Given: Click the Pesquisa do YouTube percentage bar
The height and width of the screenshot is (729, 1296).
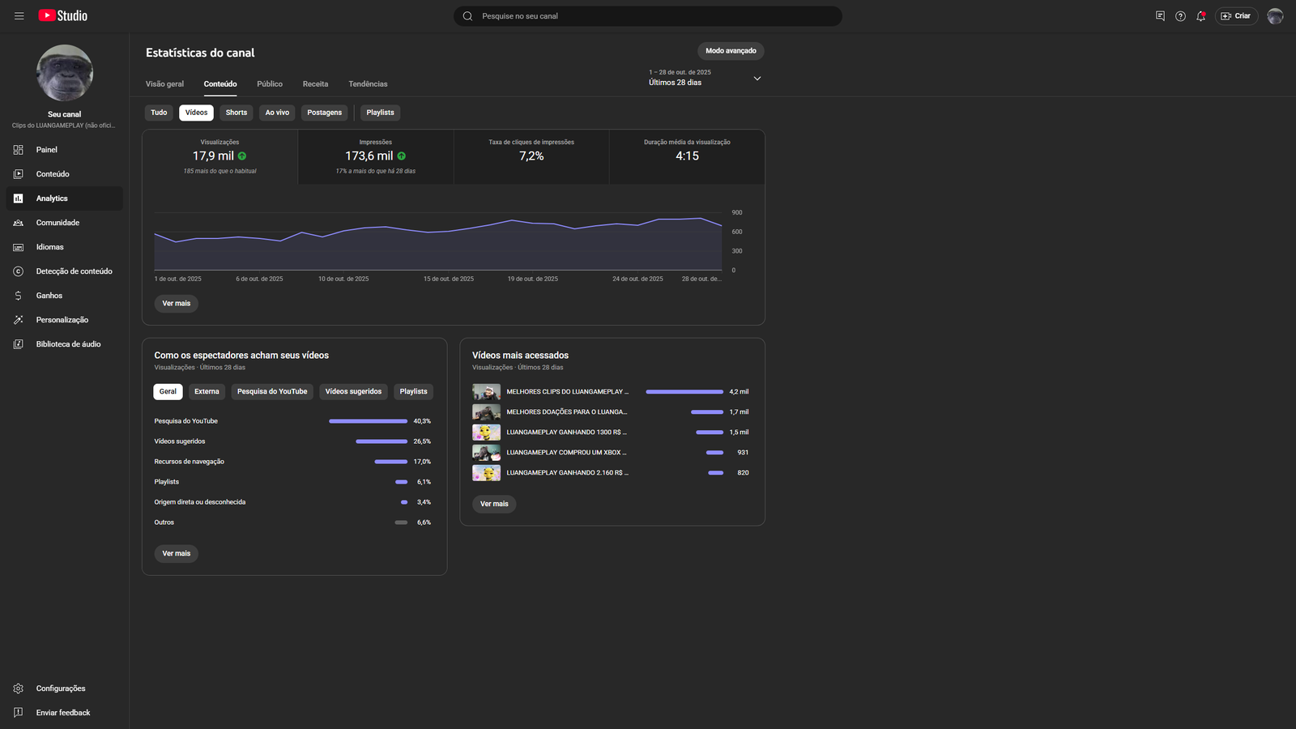Looking at the screenshot, I should click(x=368, y=421).
